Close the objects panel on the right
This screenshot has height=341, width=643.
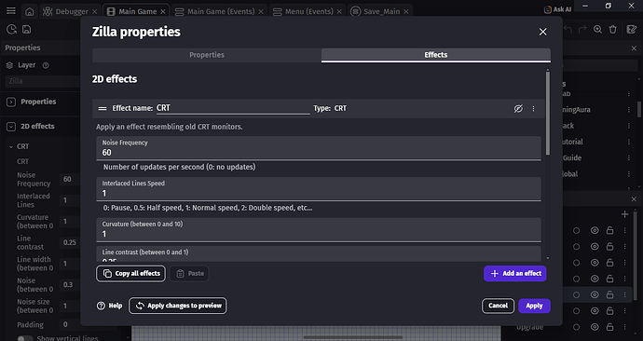tap(634, 48)
